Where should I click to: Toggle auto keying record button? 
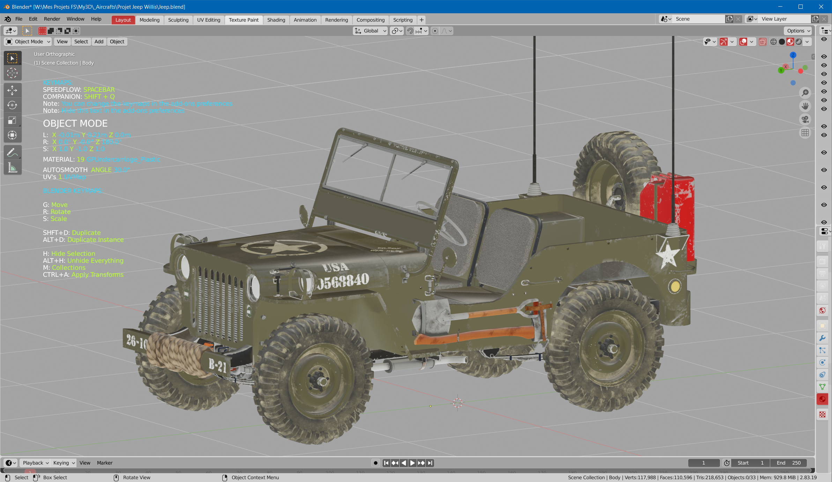point(376,463)
